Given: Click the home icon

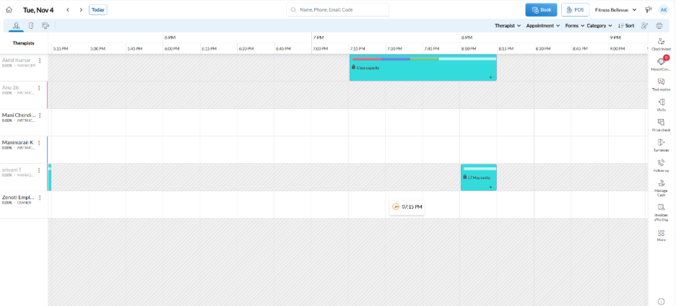Looking at the screenshot, I should pos(9,10).
